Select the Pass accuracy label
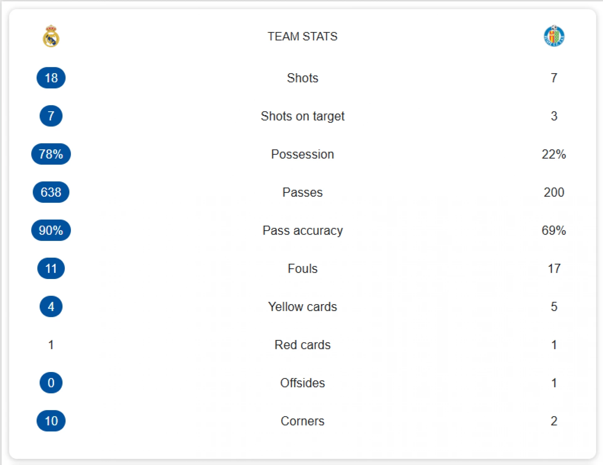The width and height of the screenshot is (603, 465). (302, 231)
